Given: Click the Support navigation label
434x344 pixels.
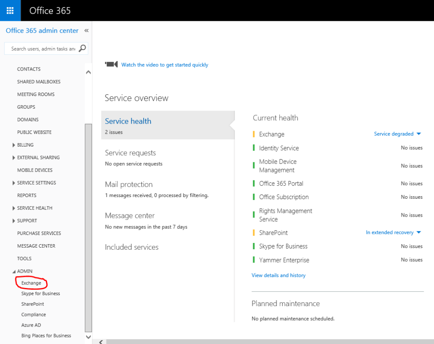Looking at the screenshot, I should pyautogui.click(x=27, y=221).
